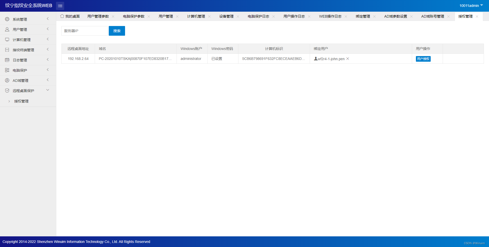
Task: Click the 用户管理 person icon in sidebar
Action: pos(7,29)
